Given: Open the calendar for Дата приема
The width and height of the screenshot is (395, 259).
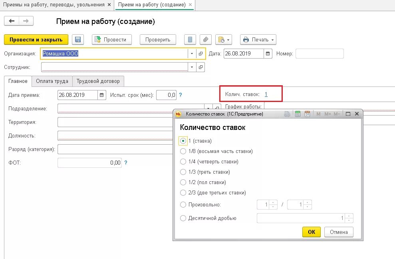Looking at the screenshot, I should click(x=101, y=95).
